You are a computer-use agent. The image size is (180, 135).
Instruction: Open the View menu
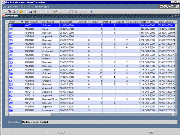[16, 7]
